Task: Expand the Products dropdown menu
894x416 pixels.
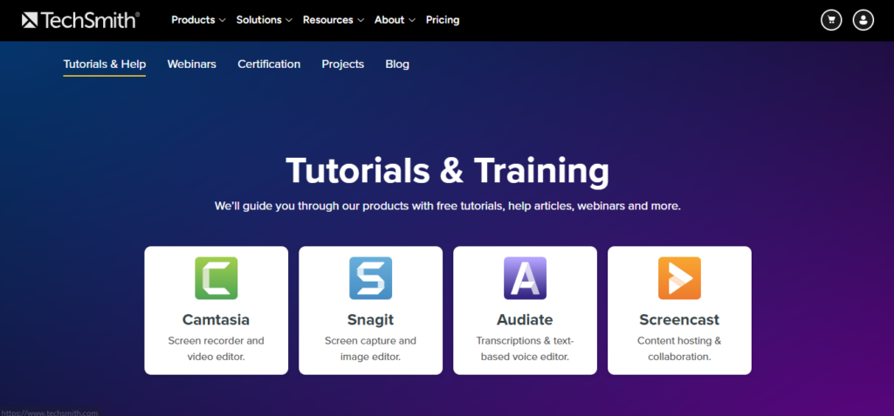Action: pyautogui.click(x=198, y=20)
